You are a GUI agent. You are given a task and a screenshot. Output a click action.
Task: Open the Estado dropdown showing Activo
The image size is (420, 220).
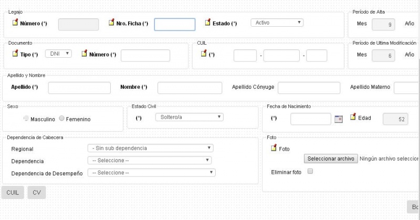coord(277,23)
